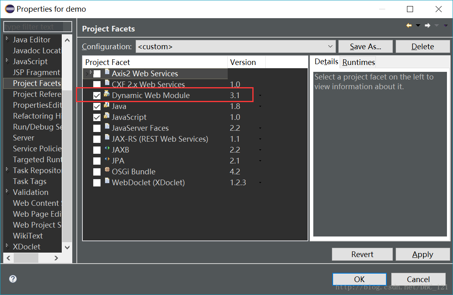
Task: Focus the type filter text field
Action: 38,27
